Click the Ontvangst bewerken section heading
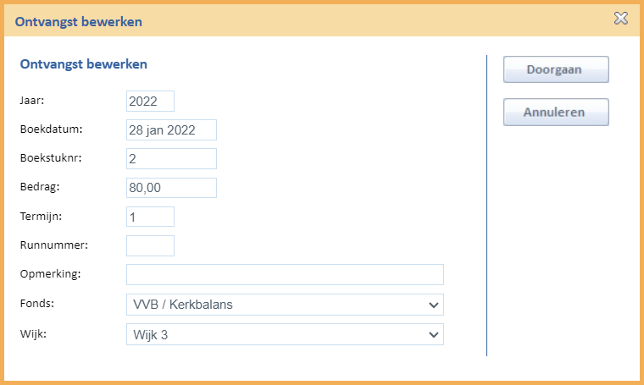Image resolution: width=644 pixels, height=385 pixels. [83, 64]
